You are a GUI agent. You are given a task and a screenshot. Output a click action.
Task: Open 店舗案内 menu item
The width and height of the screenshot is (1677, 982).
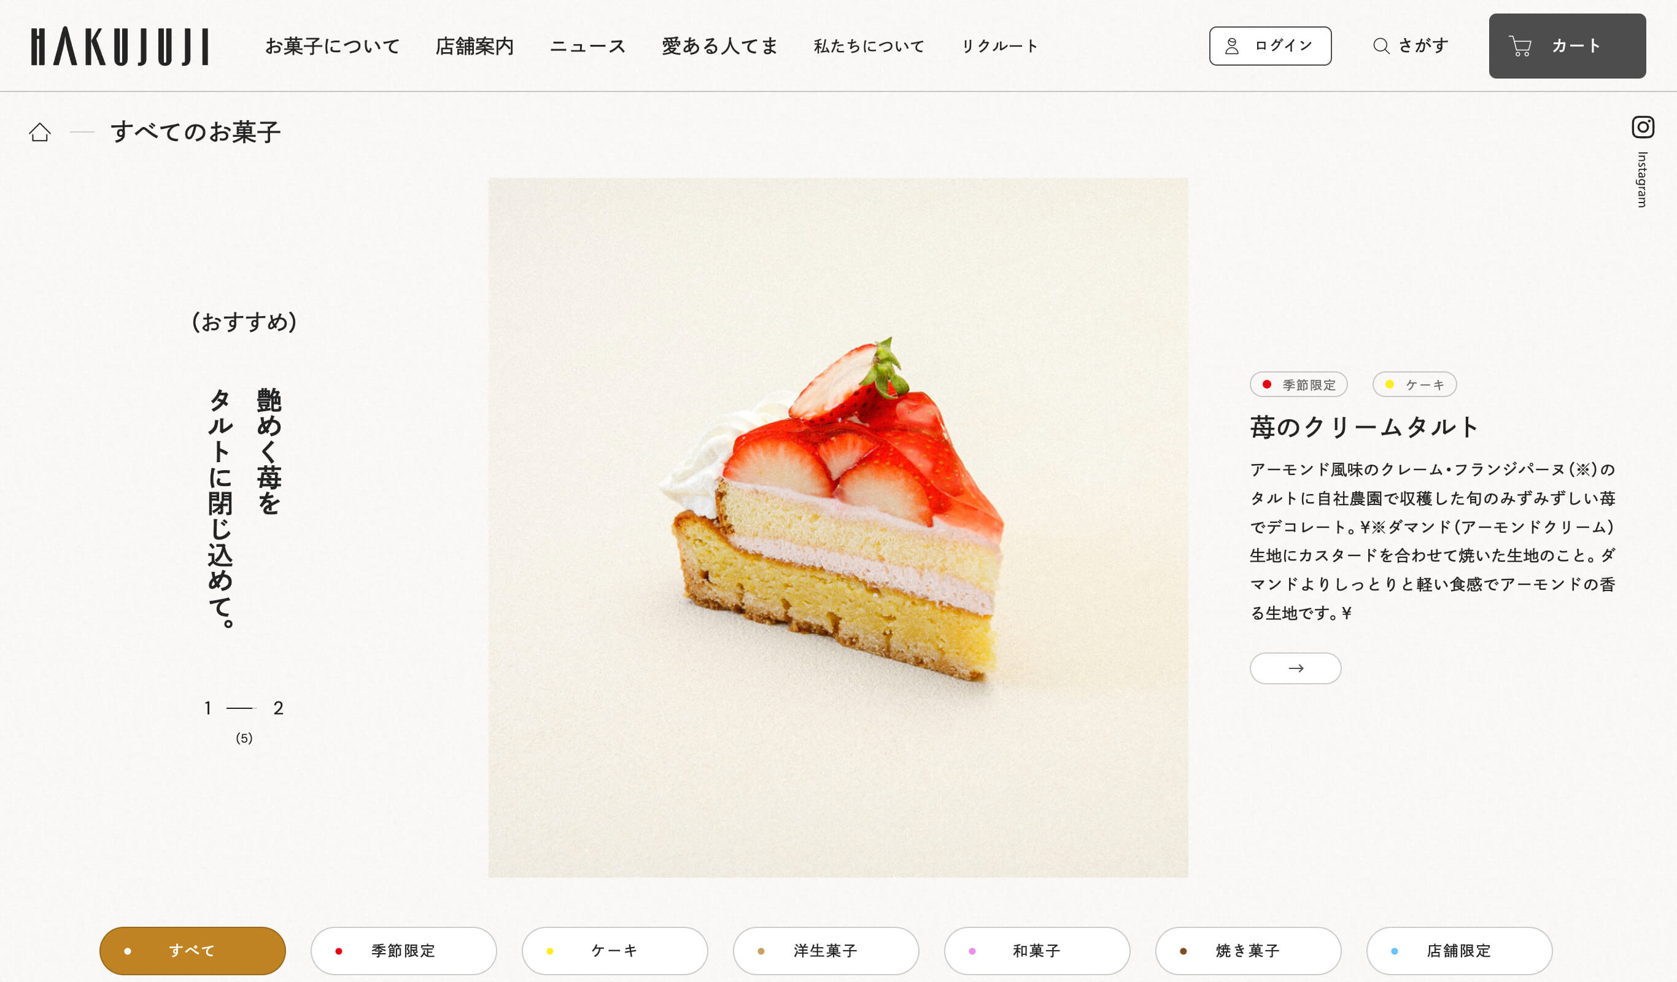(x=474, y=46)
